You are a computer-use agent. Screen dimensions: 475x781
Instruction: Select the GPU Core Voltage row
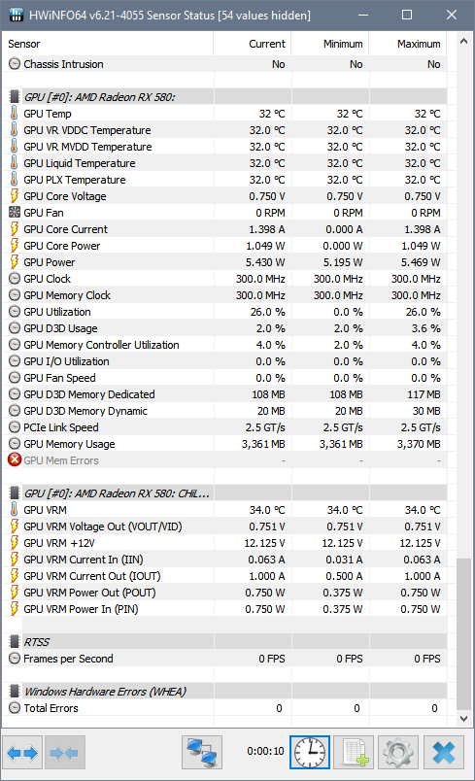[224, 196]
